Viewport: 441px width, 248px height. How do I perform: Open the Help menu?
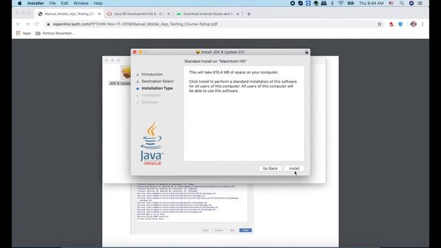(98, 3)
